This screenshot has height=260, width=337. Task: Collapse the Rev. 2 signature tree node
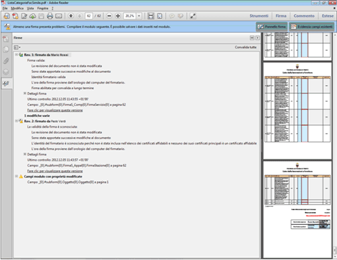point(16,121)
